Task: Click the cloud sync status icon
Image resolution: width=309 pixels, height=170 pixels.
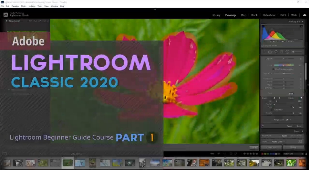Action: click(x=304, y=15)
